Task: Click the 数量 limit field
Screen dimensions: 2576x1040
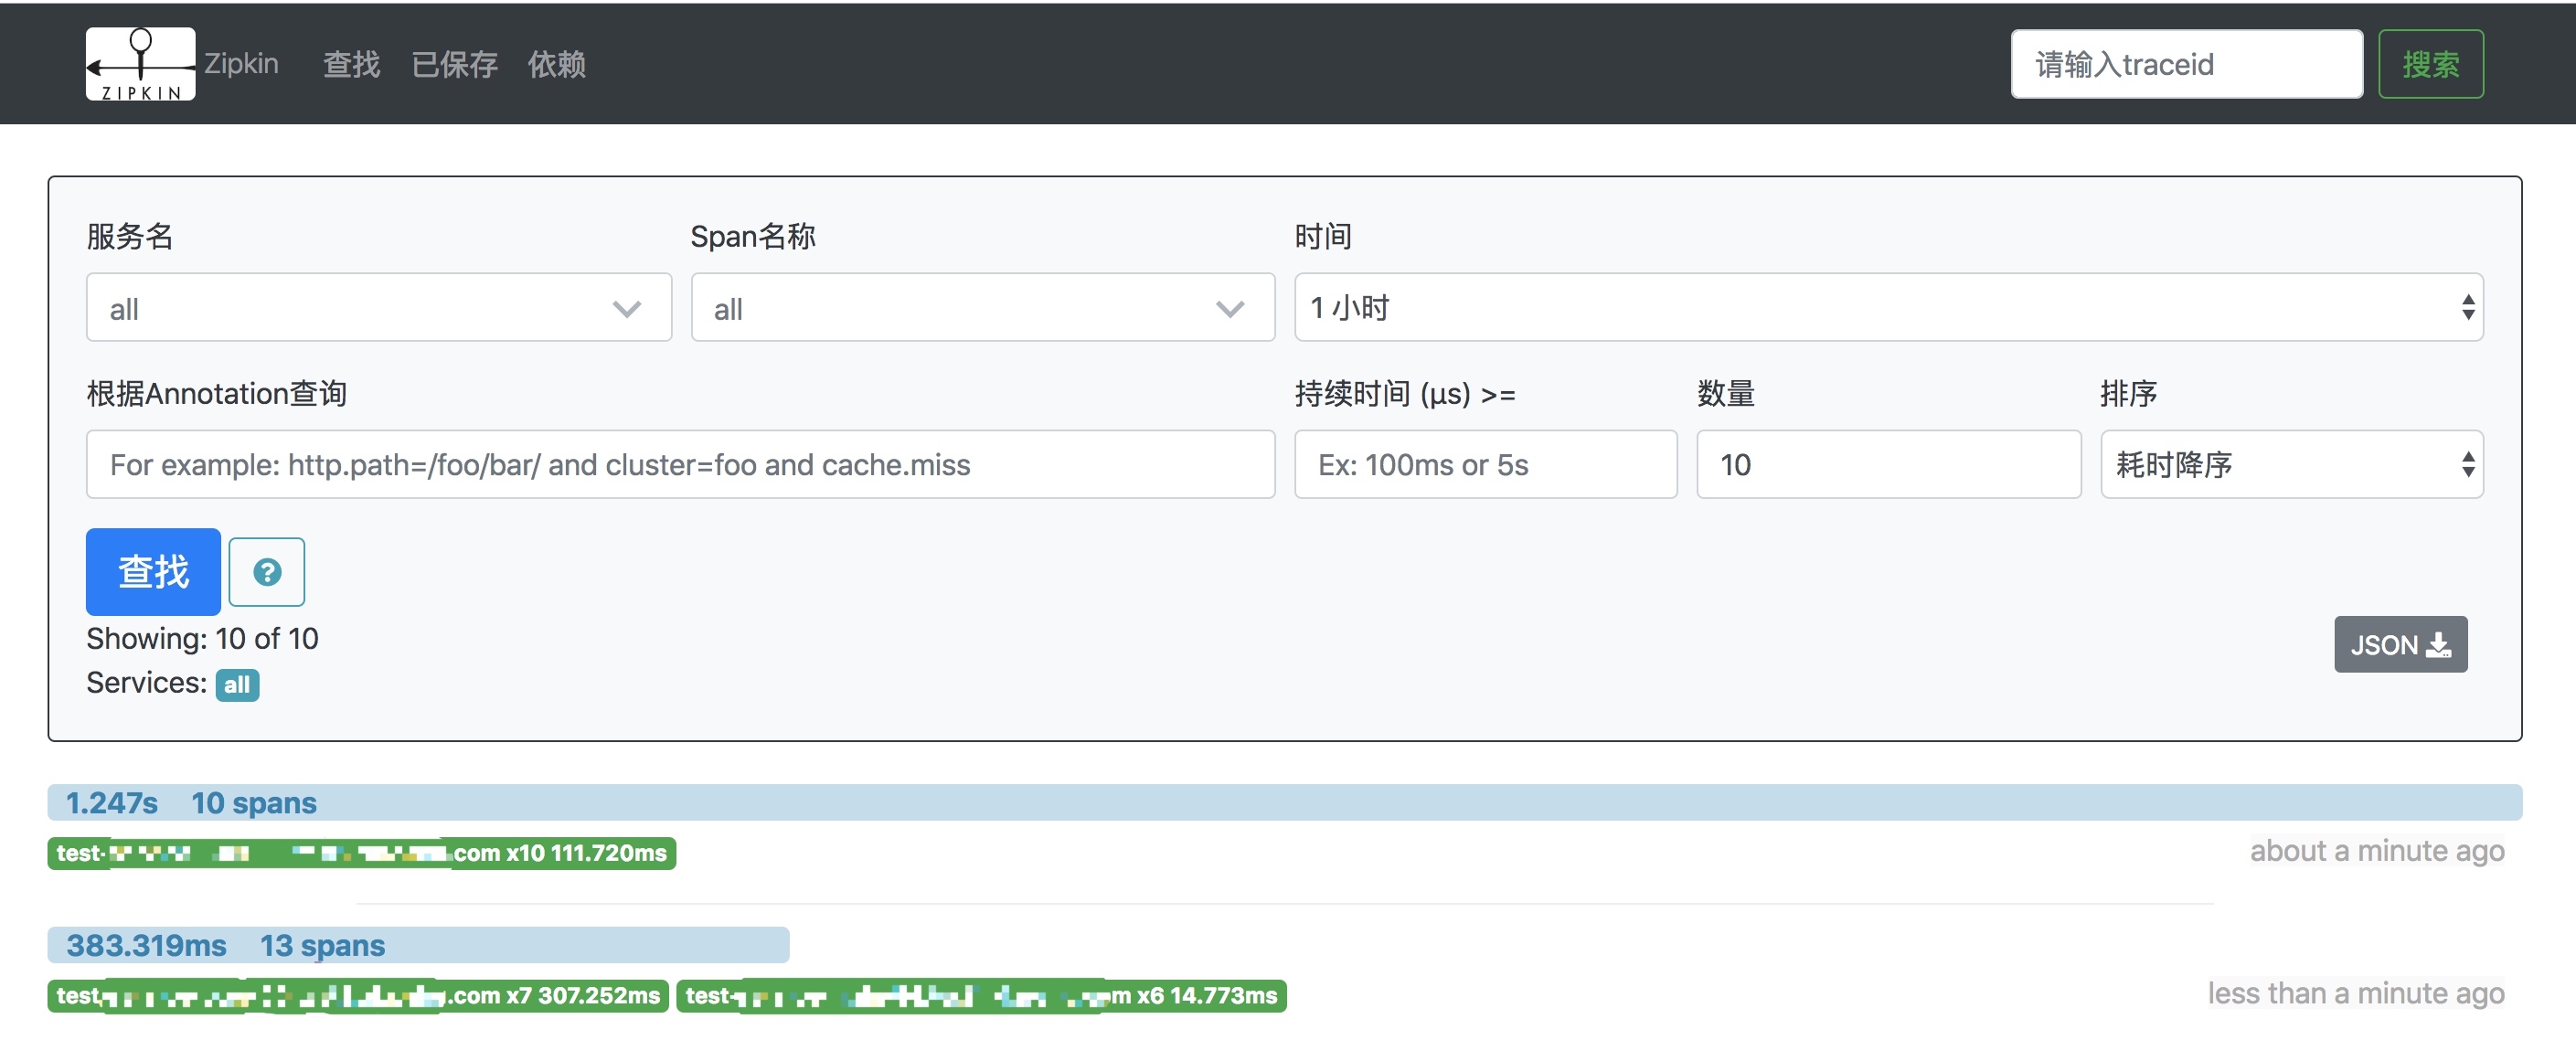Action: pyautogui.click(x=1888, y=465)
